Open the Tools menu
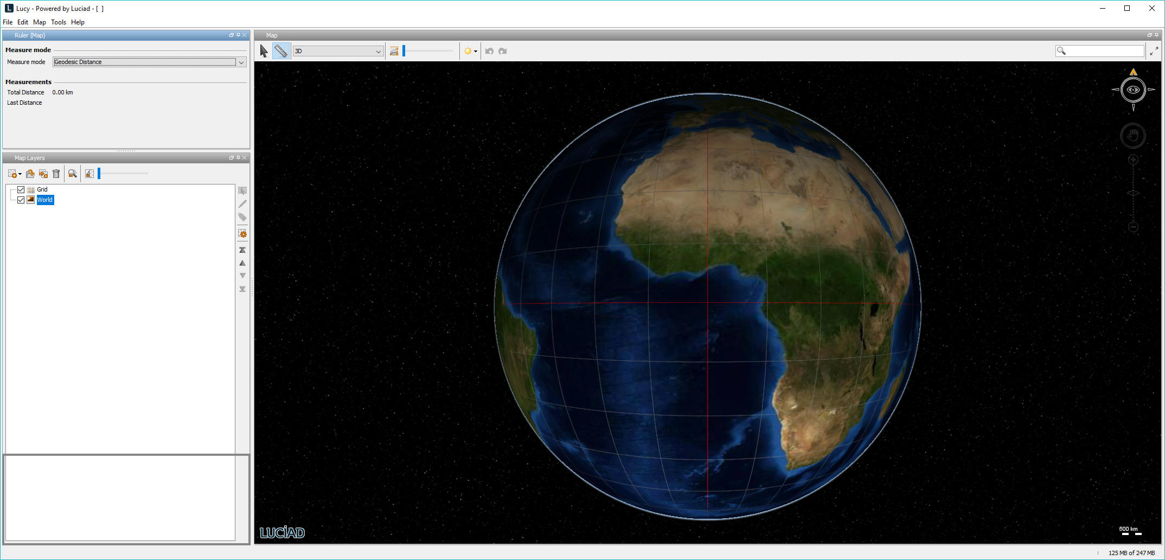 (59, 22)
